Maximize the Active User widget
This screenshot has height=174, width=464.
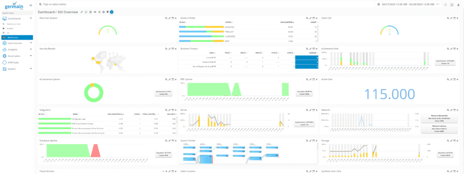pyautogui.click(x=454, y=79)
